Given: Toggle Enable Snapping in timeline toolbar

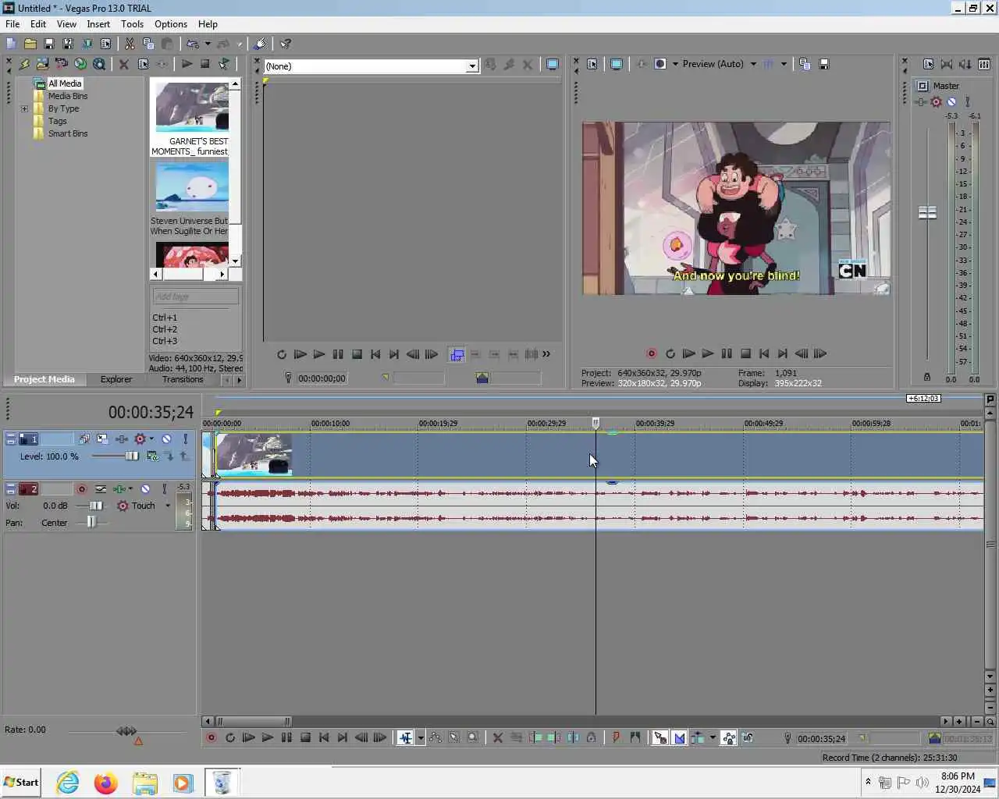Looking at the screenshot, I should coord(660,737).
